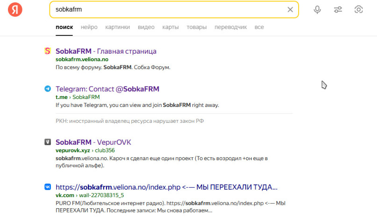Click the Yandex logo icon
The height and width of the screenshot is (219, 377).
point(15,9)
